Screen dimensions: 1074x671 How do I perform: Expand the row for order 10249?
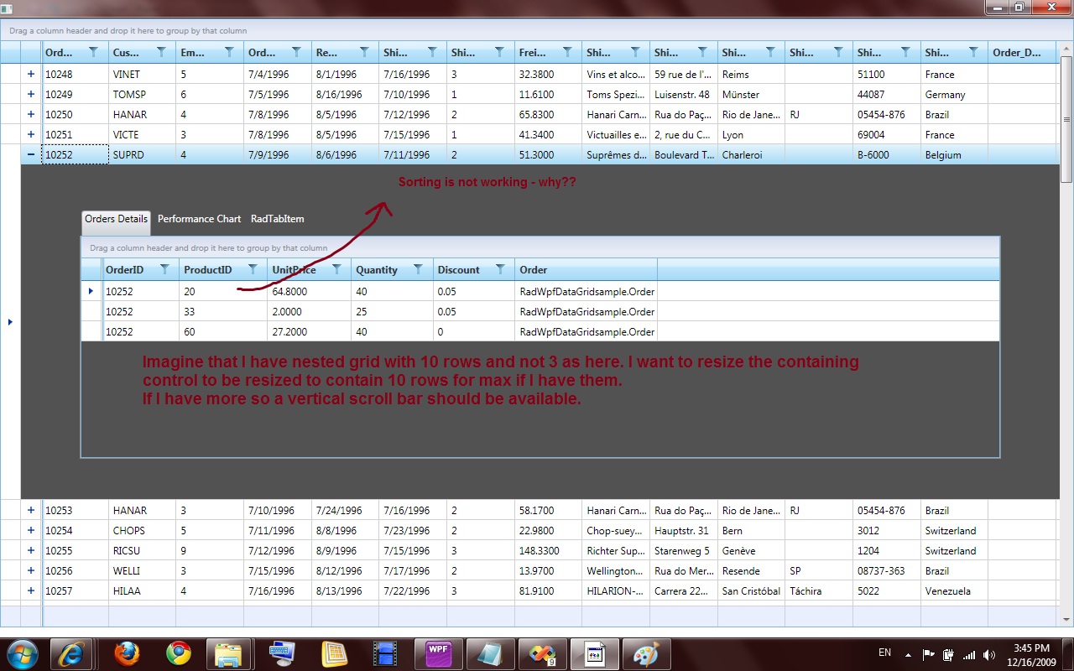(x=31, y=94)
